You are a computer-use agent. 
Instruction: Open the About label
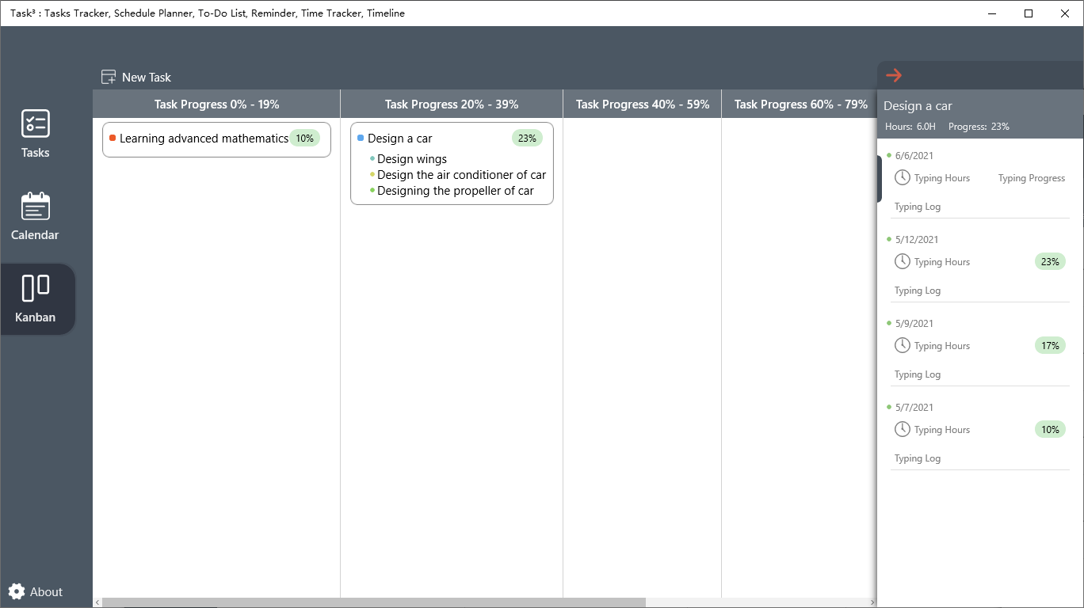(46, 592)
